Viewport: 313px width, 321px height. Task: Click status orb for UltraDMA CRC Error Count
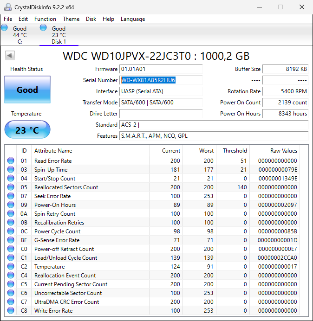[11, 302]
